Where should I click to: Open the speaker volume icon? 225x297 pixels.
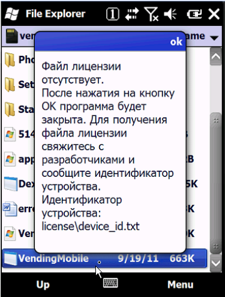coord(170,14)
